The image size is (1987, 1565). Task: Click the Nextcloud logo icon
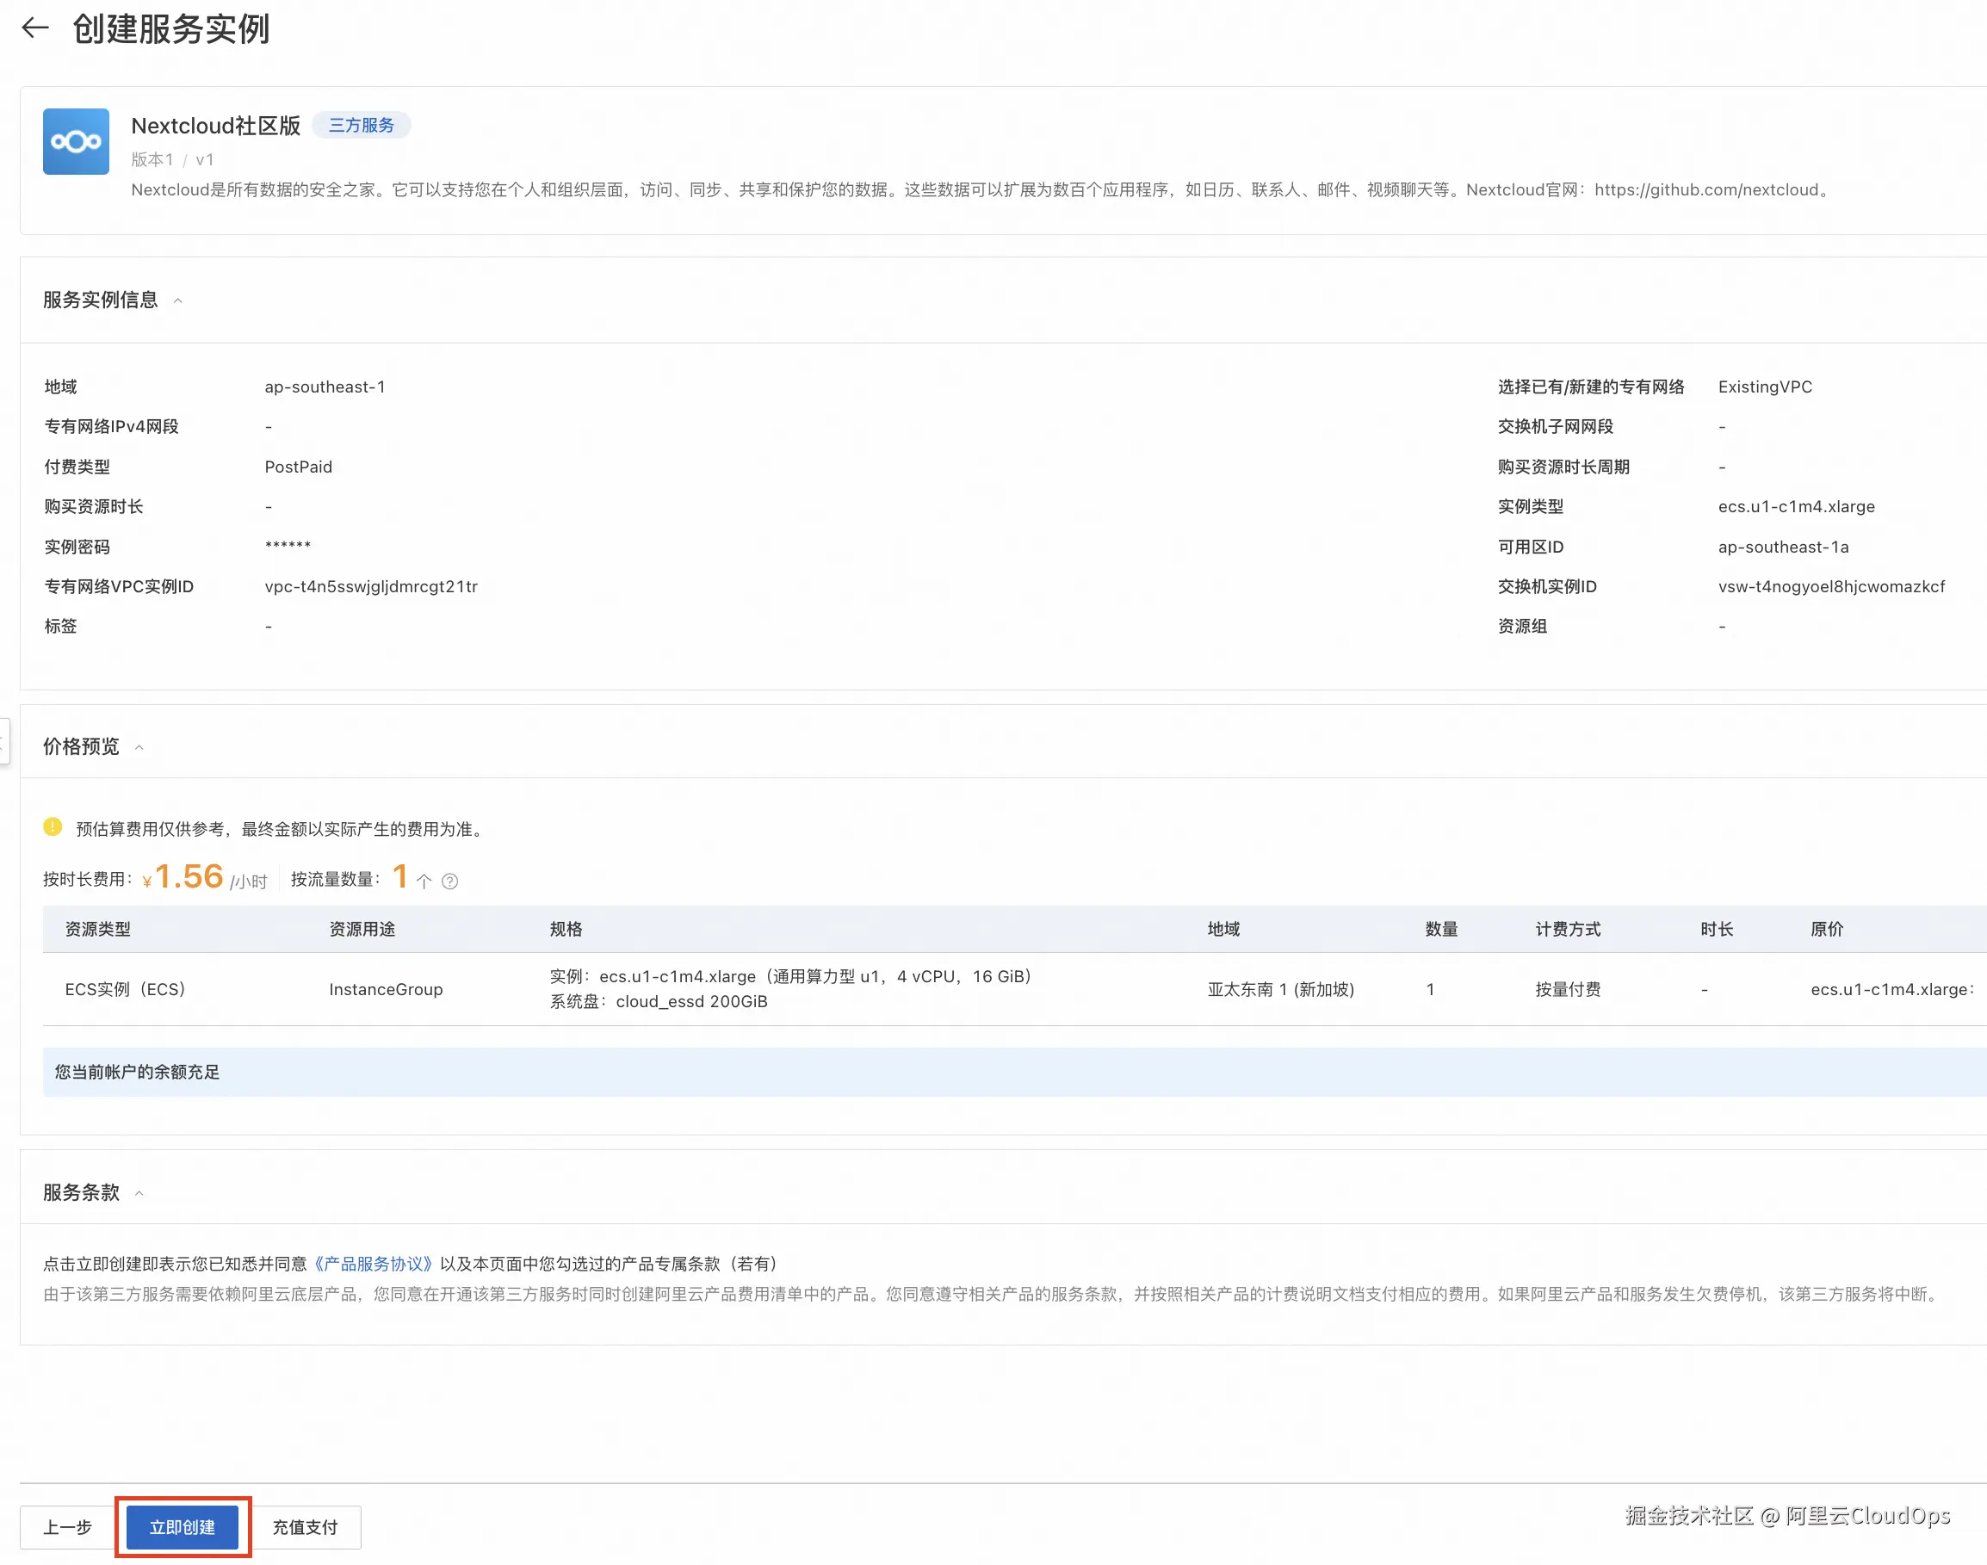tap(76, 142)
